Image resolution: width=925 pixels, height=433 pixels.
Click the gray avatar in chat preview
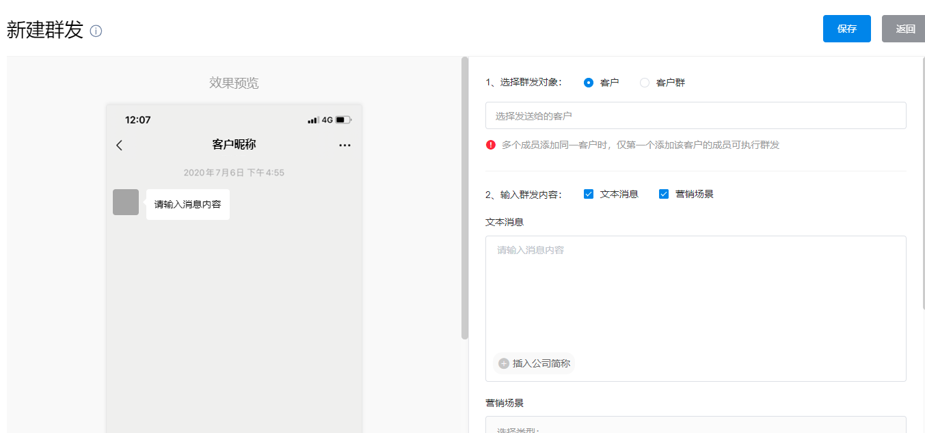pos(126,202)
